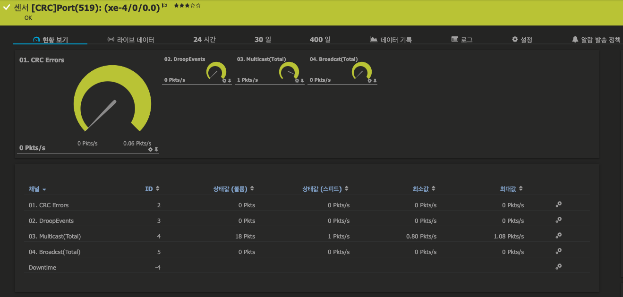Set priority to the fifth star

click(x=198, y=6)
